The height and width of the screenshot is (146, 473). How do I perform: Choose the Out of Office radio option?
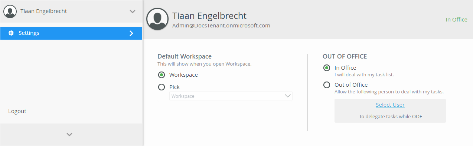pyautogui.click(x=327, y=85)
